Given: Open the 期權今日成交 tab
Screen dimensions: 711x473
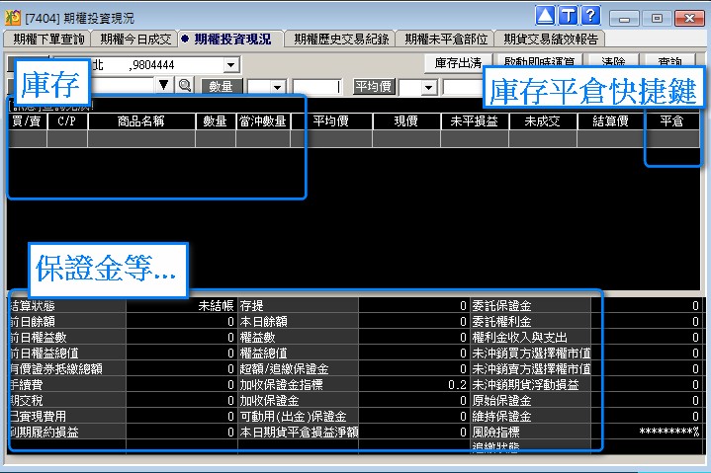Looking at the screenshot, I should pyautogui.click(x=135, y=39).
